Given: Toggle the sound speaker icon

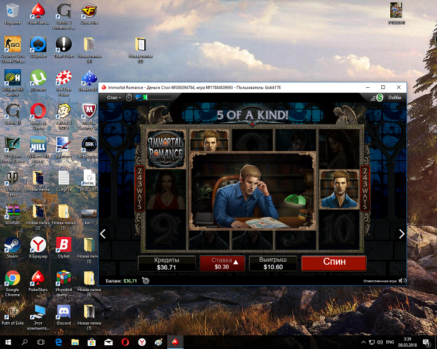Looking at the screenshot, I should click(402, 281).
